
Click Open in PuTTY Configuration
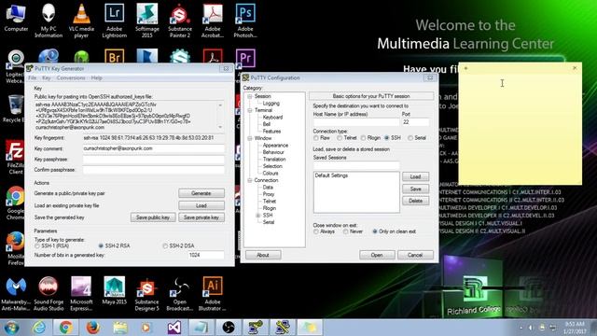click(377, 255)
